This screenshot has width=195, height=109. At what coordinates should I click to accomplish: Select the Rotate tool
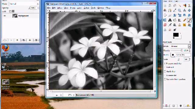[175, 15]
